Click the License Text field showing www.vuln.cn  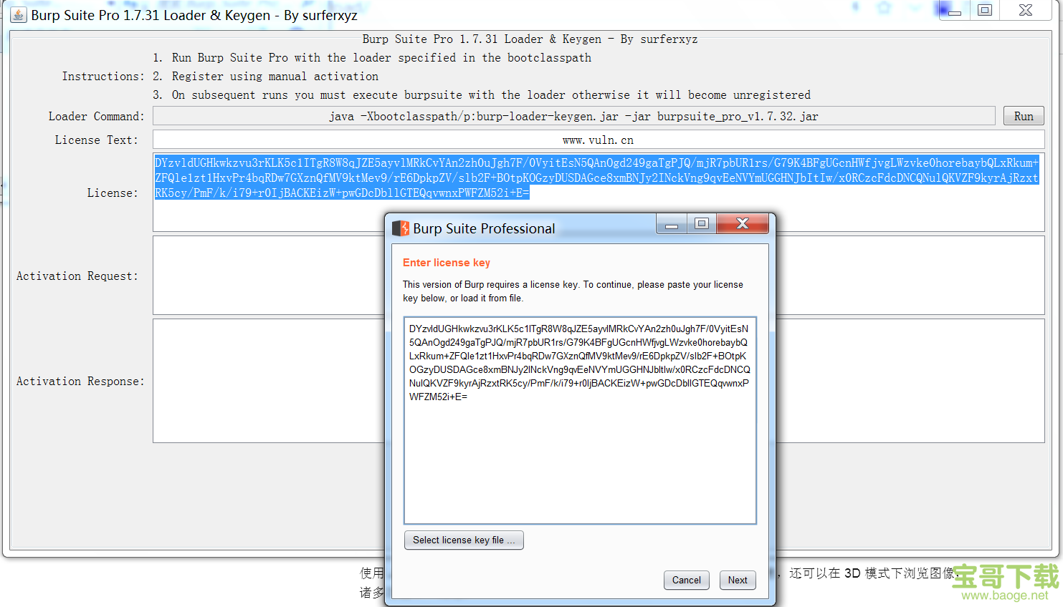point(599,140)
